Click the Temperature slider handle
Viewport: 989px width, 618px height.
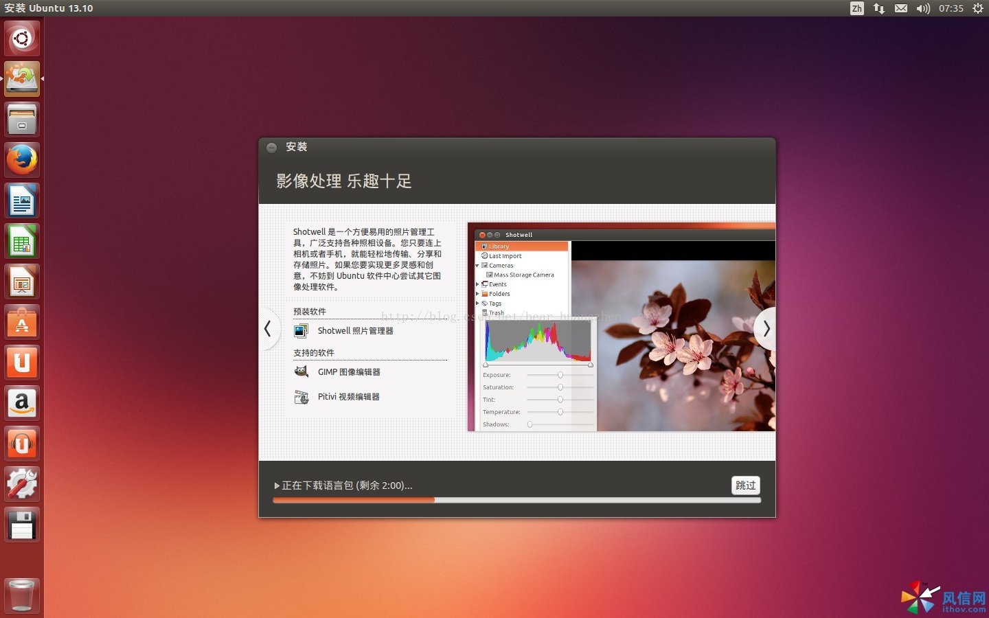click(560, 412)
